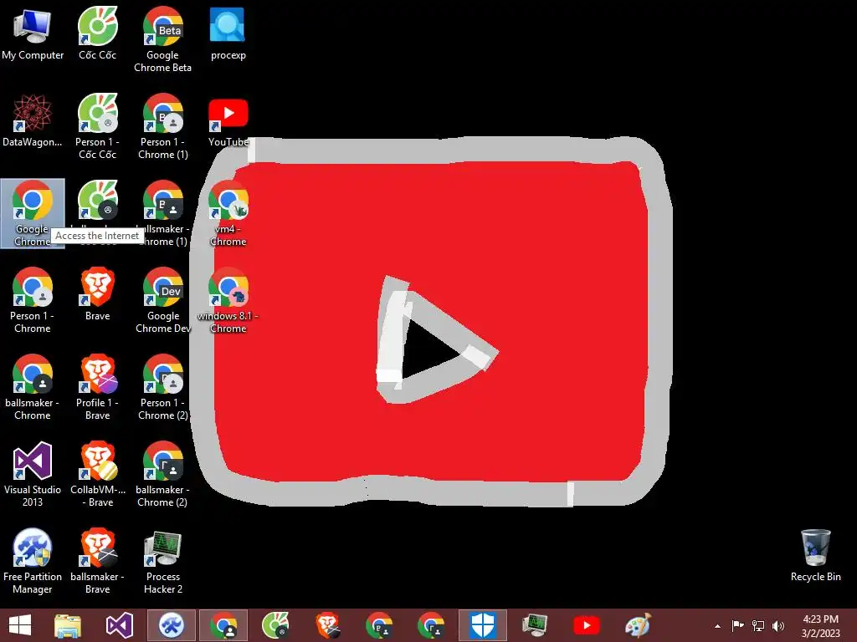This screenshot has width=857, height=642.
Task: Click the Visual Studio taskbar icon
Action: pos(119,625)
